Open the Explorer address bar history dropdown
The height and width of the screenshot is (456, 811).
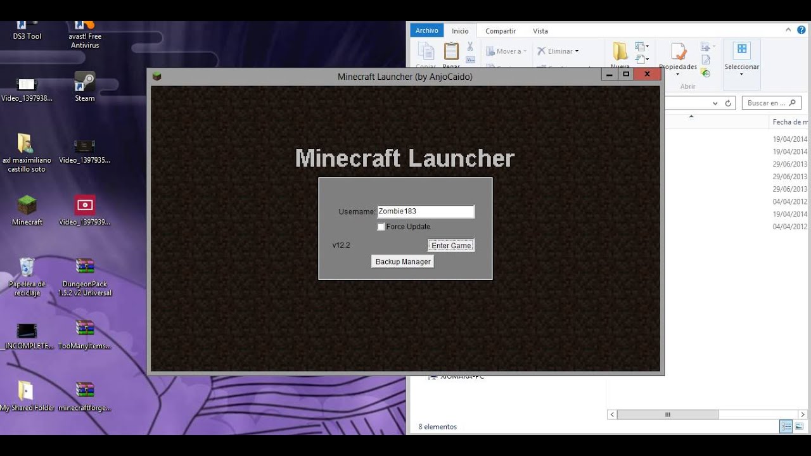(715, 103)
